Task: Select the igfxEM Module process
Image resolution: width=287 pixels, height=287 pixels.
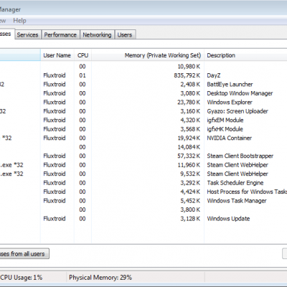Action: 143,120
